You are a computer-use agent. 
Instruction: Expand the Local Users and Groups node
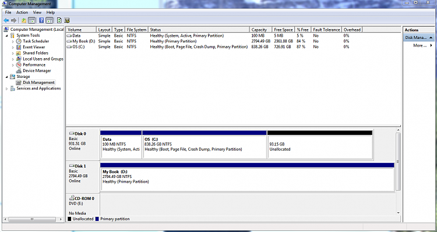(13, 59)
